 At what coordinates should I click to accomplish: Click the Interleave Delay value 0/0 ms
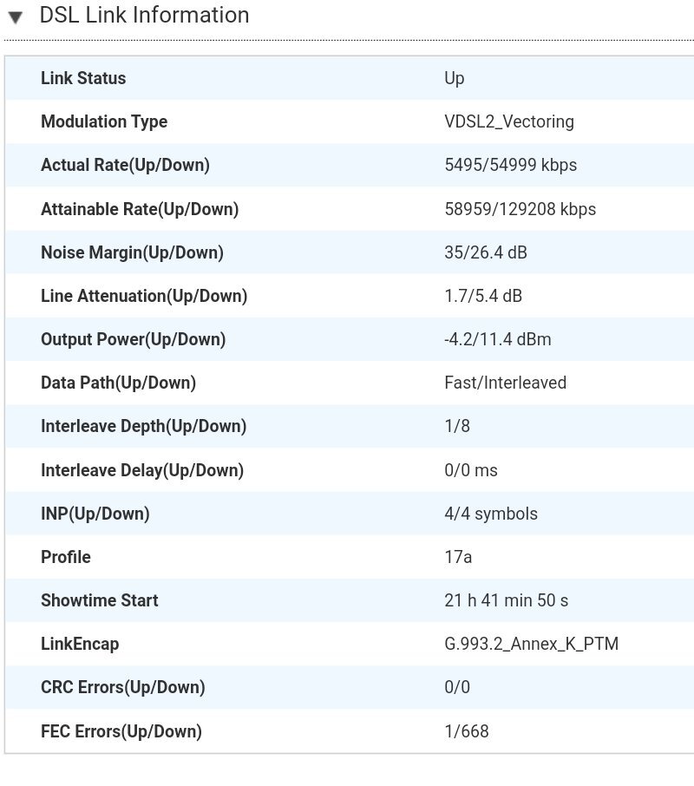471,470
